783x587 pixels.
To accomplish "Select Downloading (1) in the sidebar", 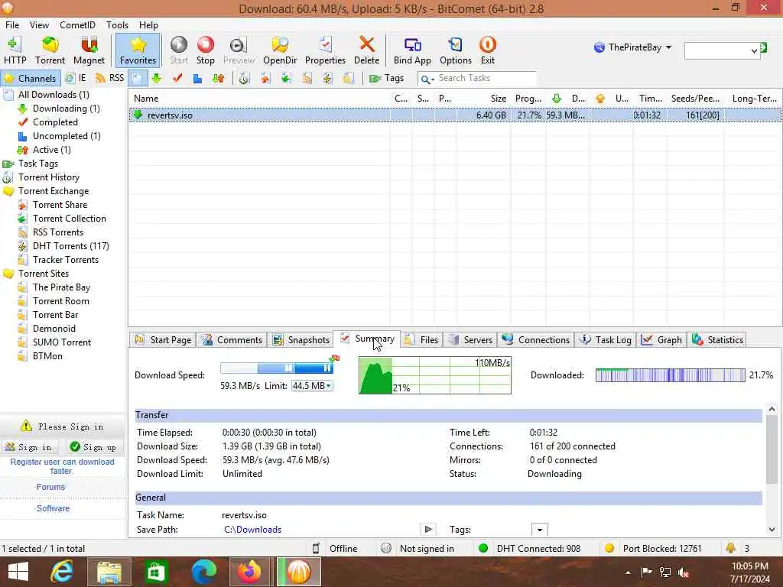I will [x=66, y=109].
